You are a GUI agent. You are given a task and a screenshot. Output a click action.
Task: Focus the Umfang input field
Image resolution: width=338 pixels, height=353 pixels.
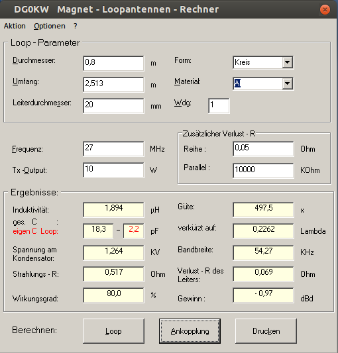click(x=113, y=84)
